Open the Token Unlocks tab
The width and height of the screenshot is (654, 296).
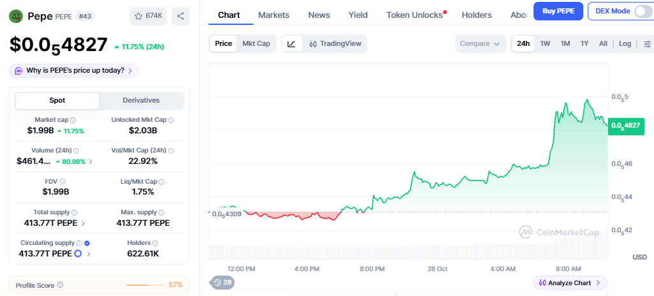click(416, 15)
